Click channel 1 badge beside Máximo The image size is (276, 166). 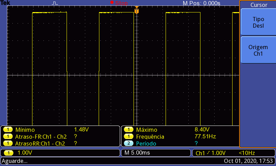[129, 129]
